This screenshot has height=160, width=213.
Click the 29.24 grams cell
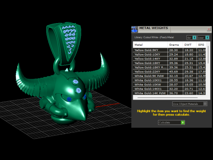pos(175,54)
